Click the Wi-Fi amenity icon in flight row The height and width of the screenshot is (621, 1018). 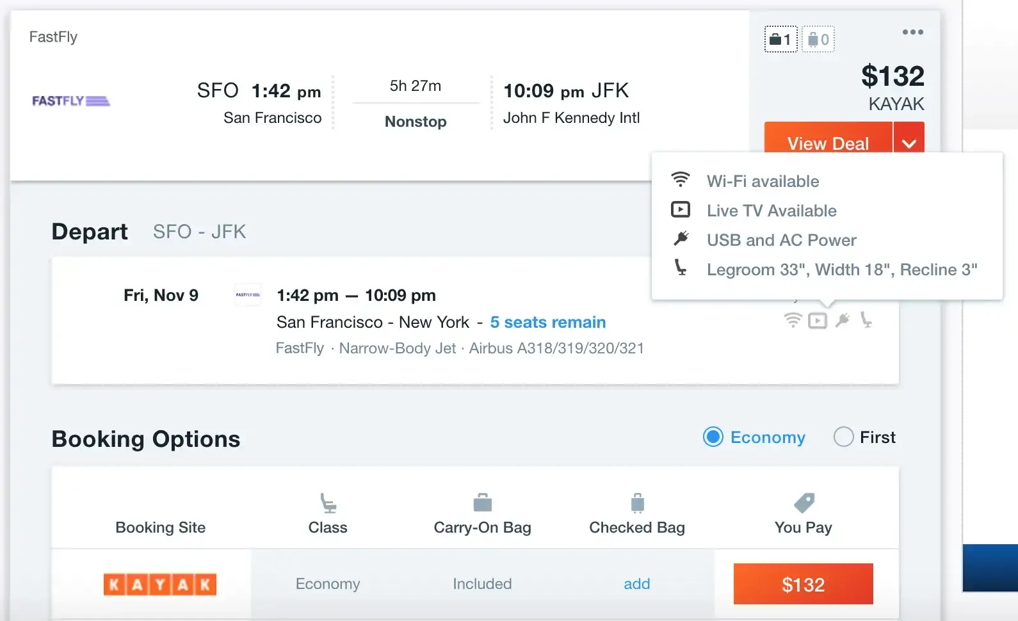(x=793, y=320)
